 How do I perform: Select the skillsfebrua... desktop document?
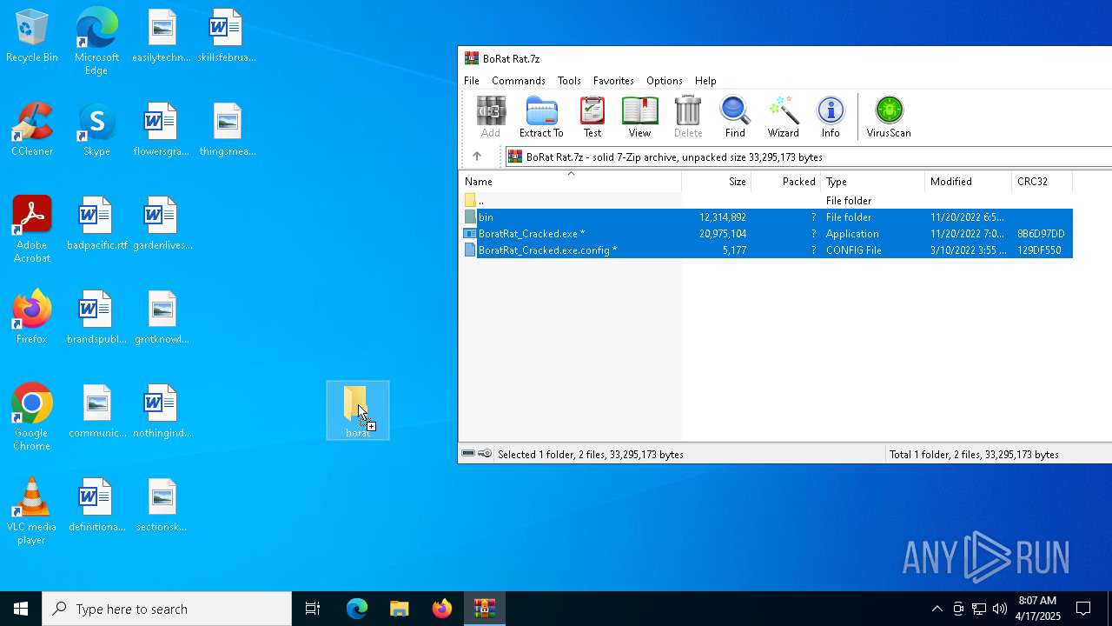tap(227, 37)
